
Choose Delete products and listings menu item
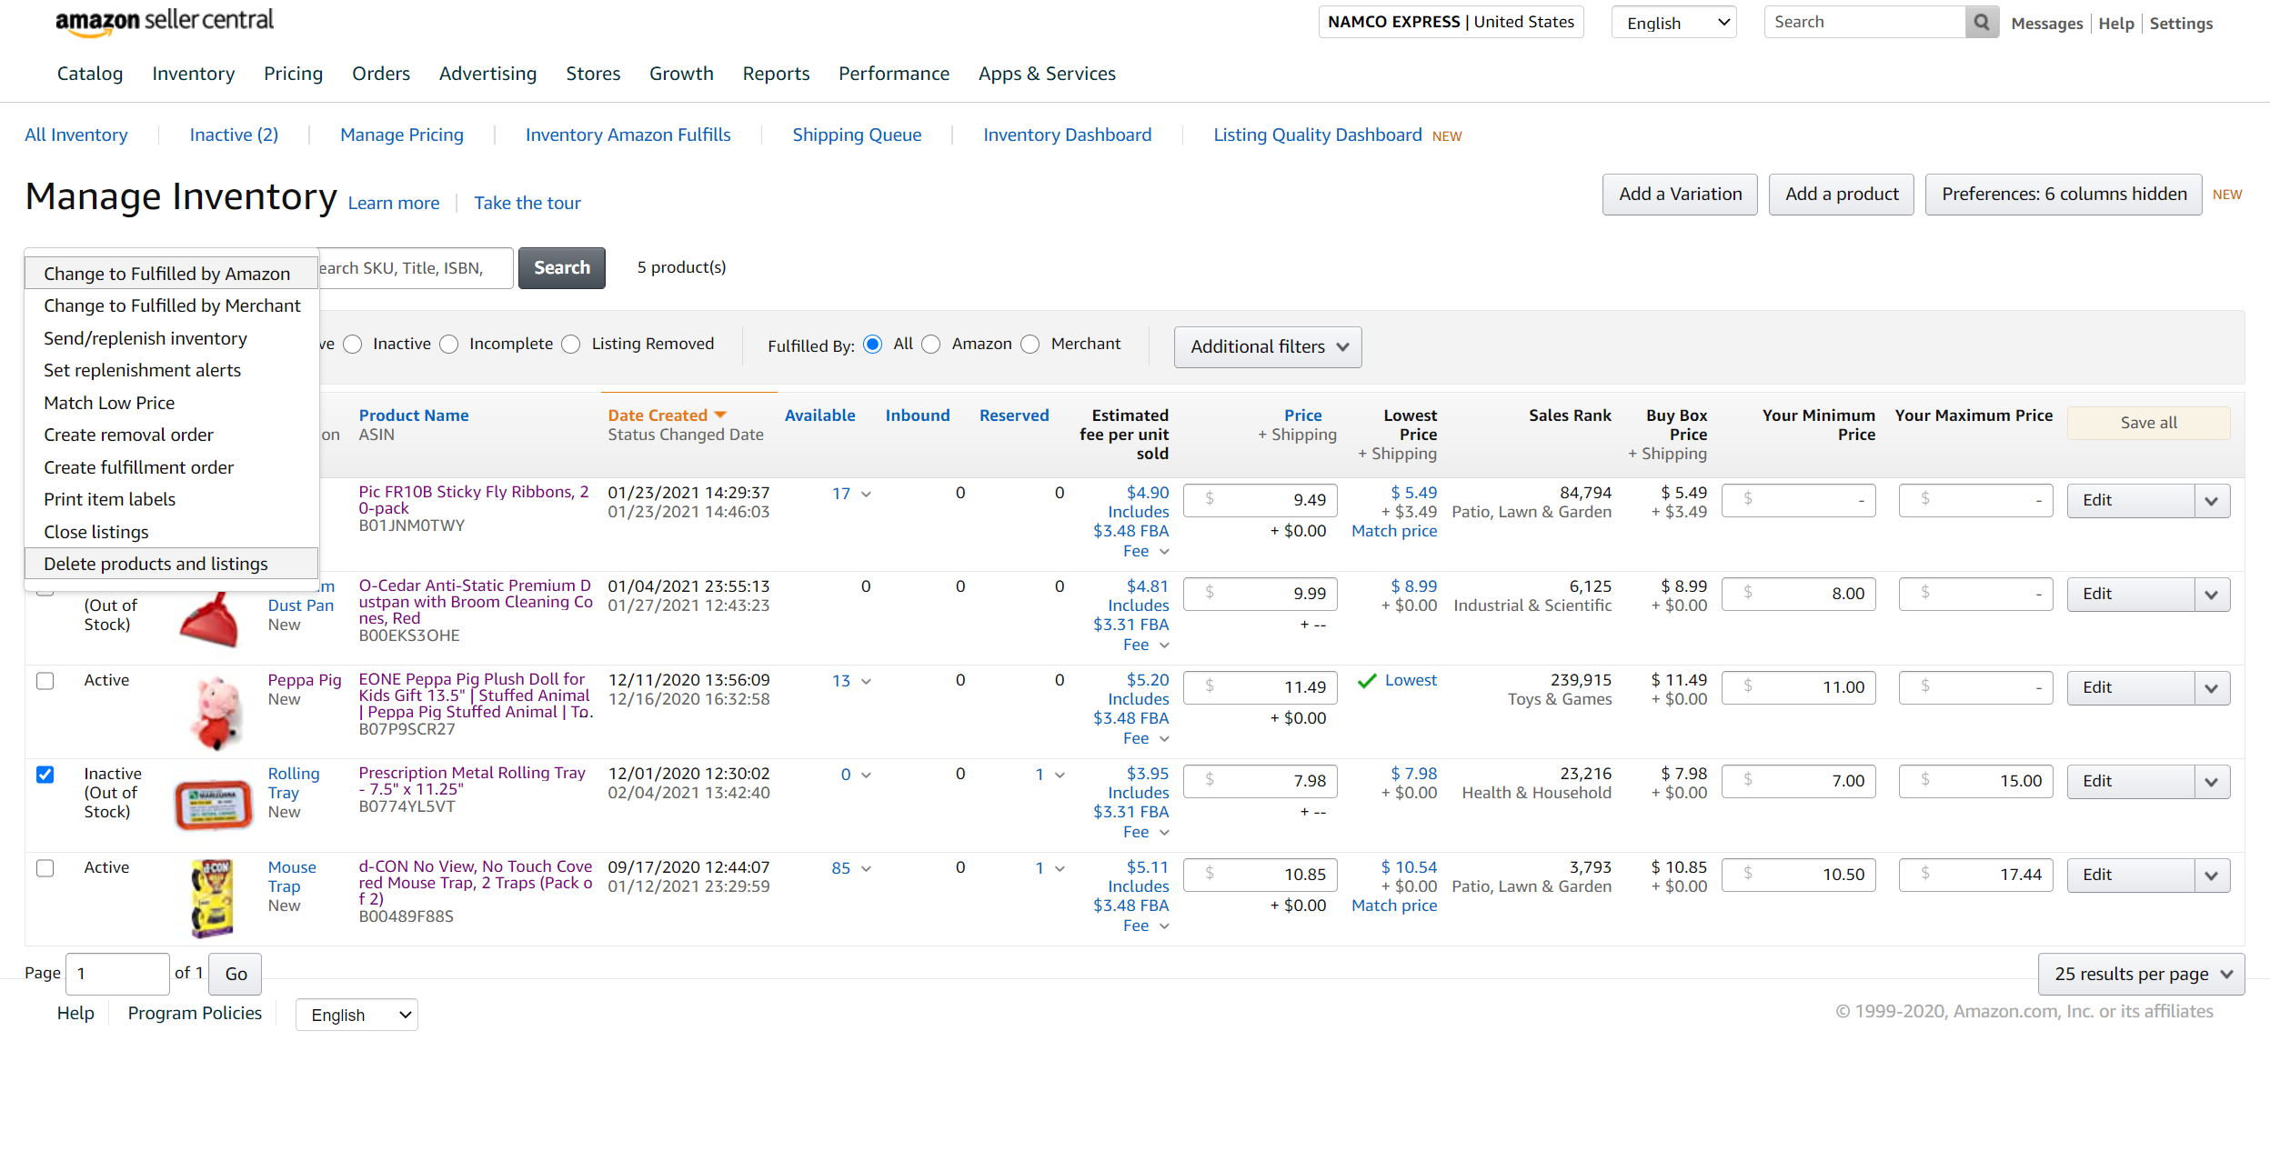click(156, 564)
